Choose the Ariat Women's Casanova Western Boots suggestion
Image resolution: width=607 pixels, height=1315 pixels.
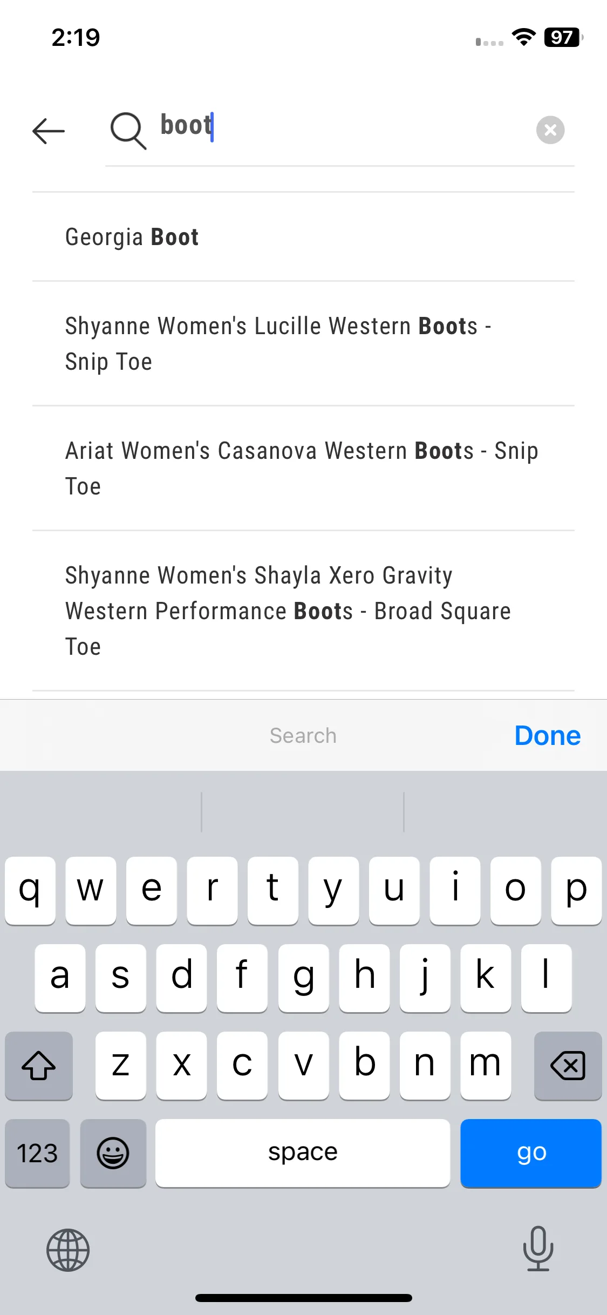(303, 469)
